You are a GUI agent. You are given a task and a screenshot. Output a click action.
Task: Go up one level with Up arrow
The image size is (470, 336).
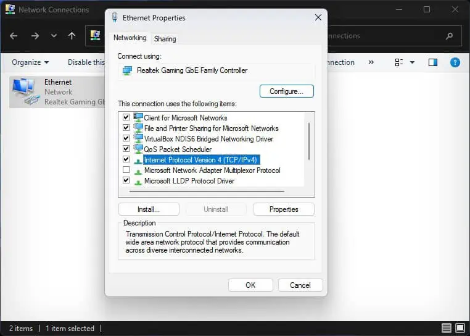[72, 36]
